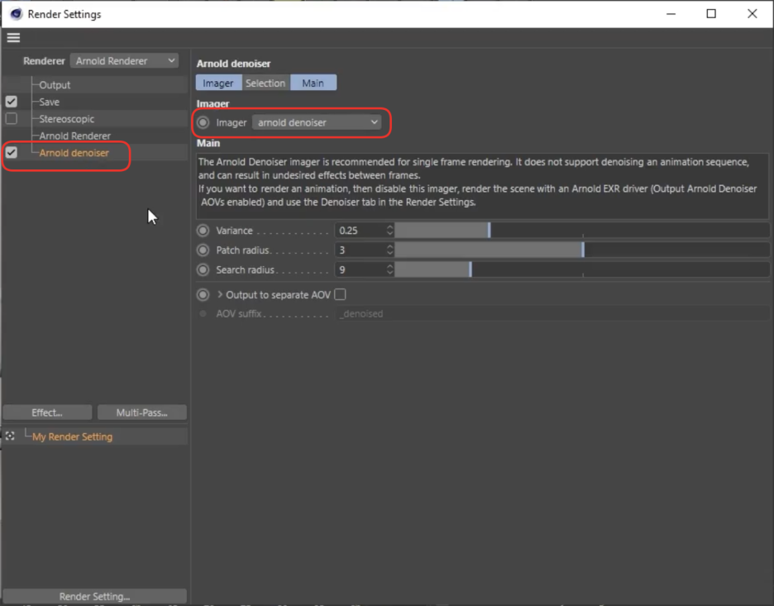Viewport: 774px width, 606px height.
Task: Click the Cinema 4D logo in title bar
Action: click(x=16, y=14)
